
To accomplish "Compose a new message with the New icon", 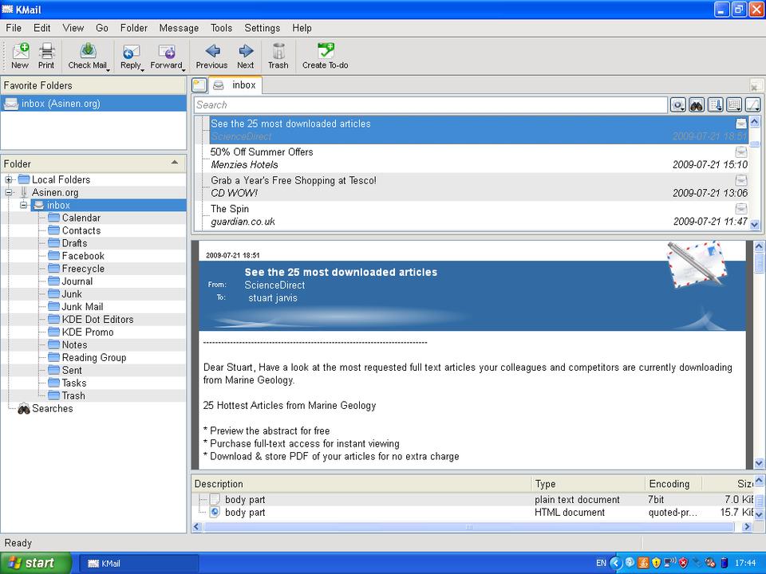I will click(20, 55).
